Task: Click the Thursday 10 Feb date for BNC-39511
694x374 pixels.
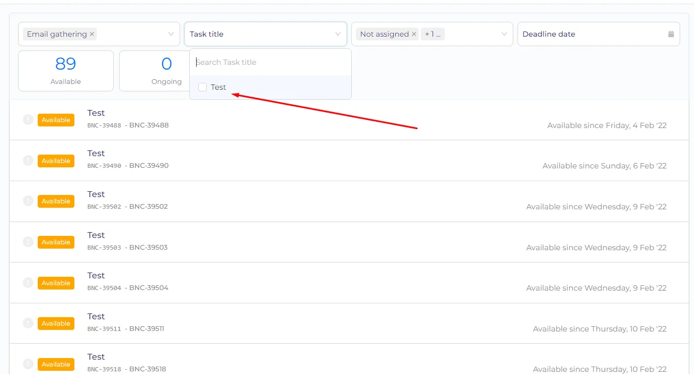Action: [x=600, y=329]
